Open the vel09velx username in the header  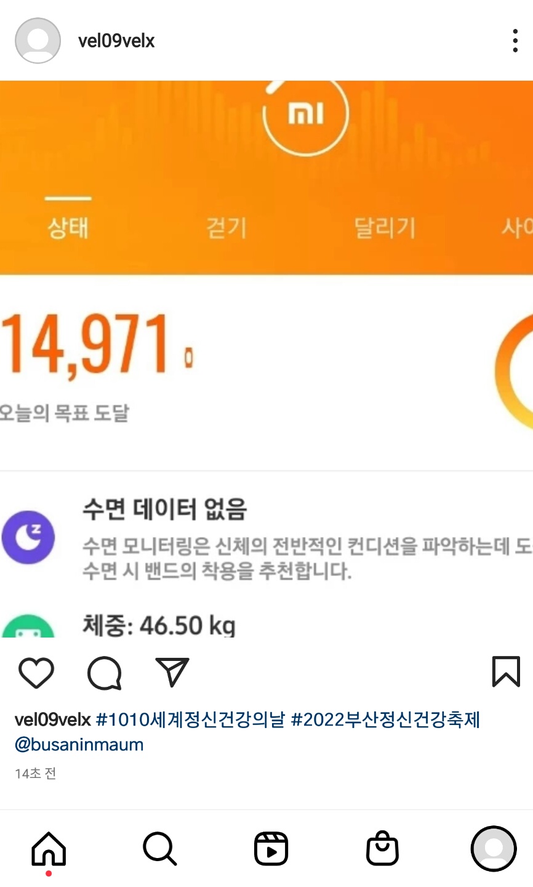click(116, 41)
